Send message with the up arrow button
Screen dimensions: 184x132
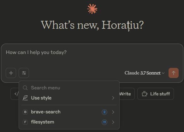(x=174, y=73)
